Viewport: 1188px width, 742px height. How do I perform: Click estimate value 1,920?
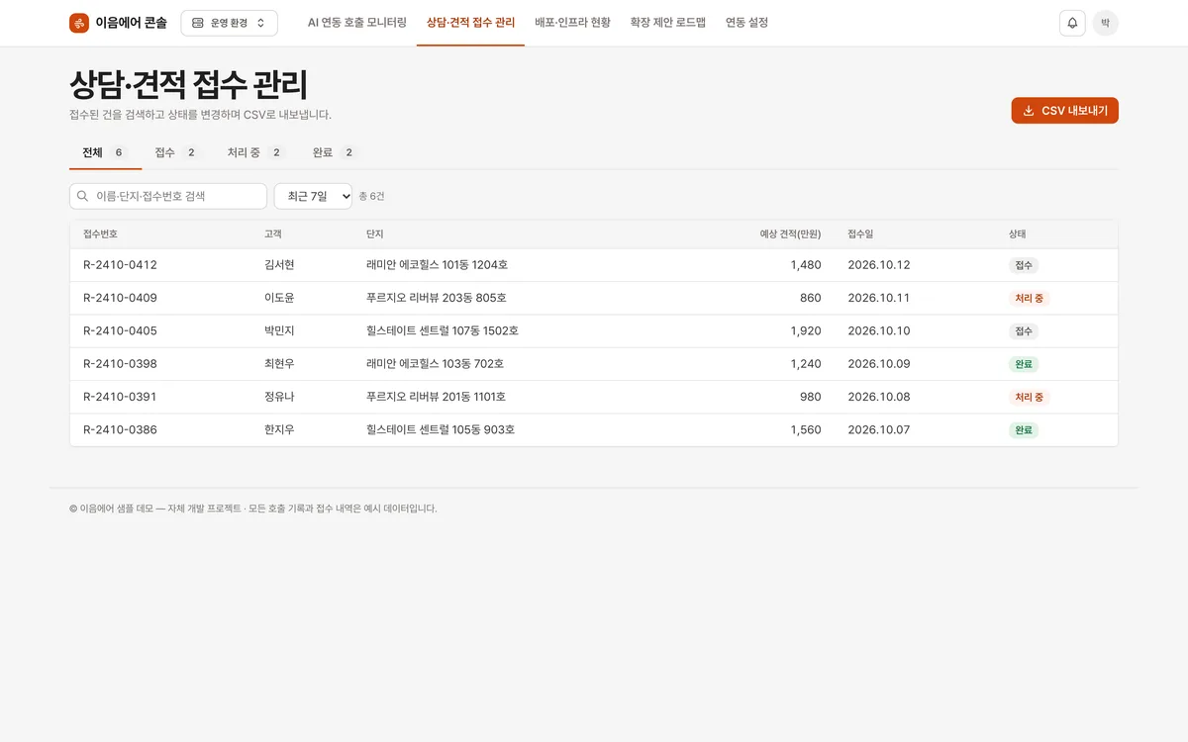(x=806, y=331)
